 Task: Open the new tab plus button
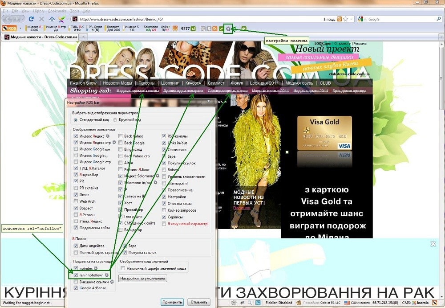pyautogui.click(x=83, y=37)
